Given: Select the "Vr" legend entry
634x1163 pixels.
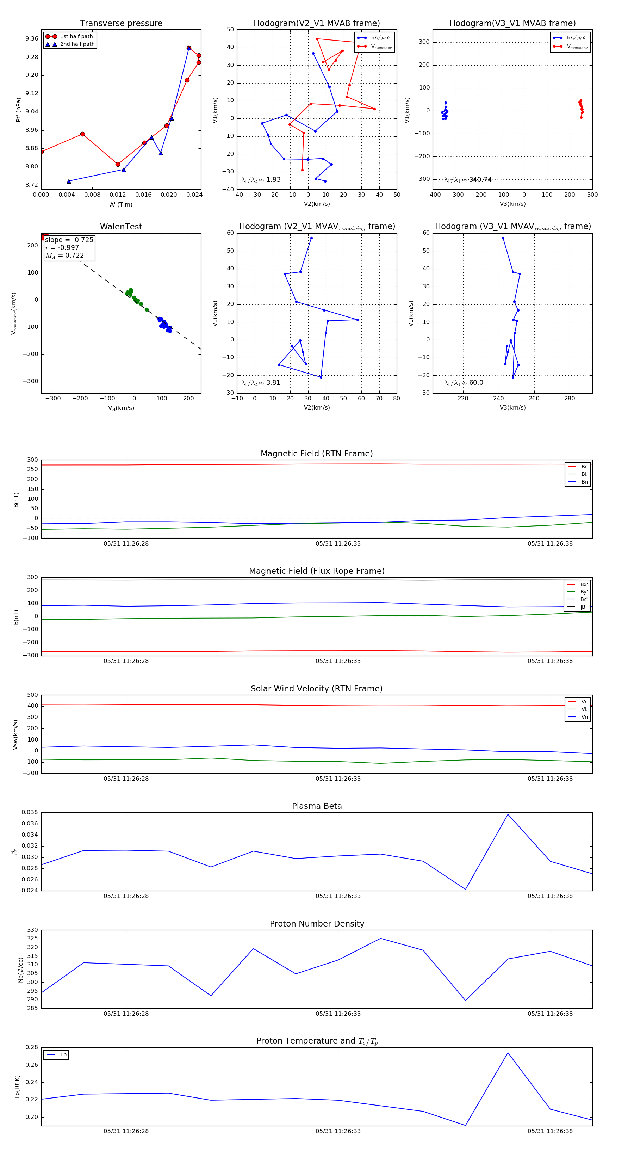Looking at the screenshot, I should click(578, 702).
